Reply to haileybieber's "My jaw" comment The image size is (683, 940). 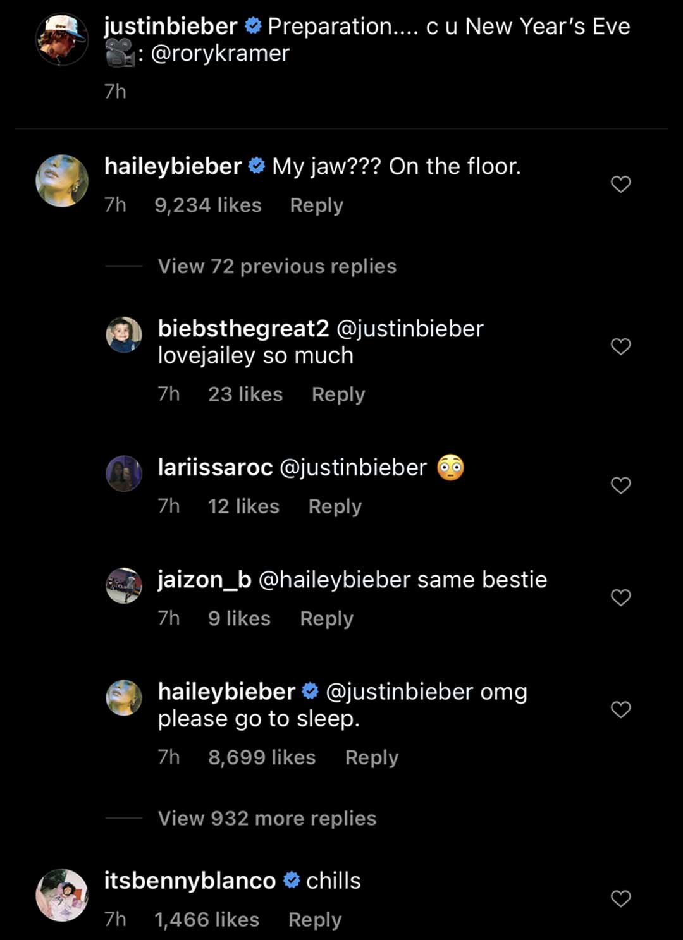point(316,205)
